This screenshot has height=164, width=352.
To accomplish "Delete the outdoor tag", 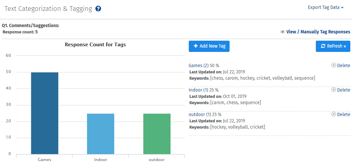I will 343,114.
